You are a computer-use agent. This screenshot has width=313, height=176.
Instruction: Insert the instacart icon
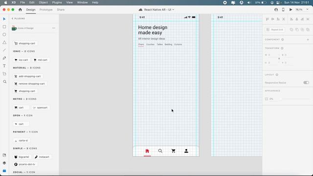[x=42, y=157]
